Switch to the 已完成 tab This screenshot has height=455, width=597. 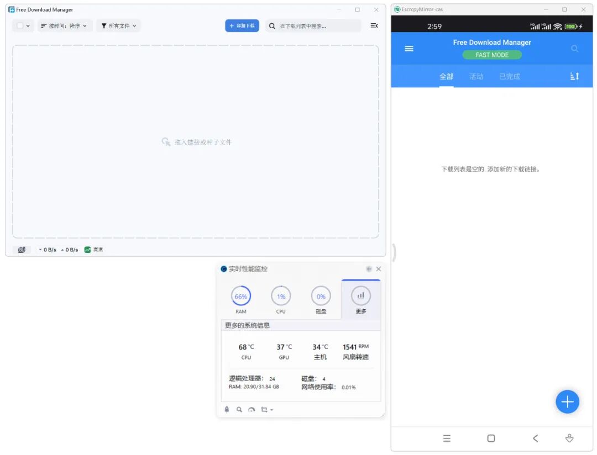(x=510, y=76)
